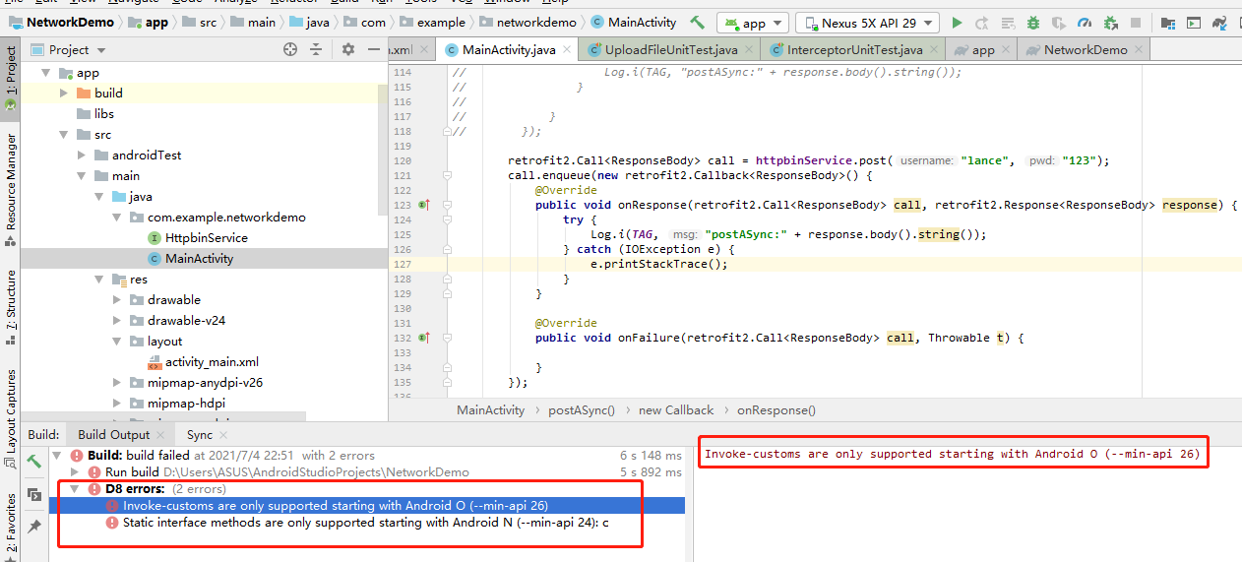The image size is (1242, 562).
Task: Click the pin icon in Build panel
Action: point(34,527)
